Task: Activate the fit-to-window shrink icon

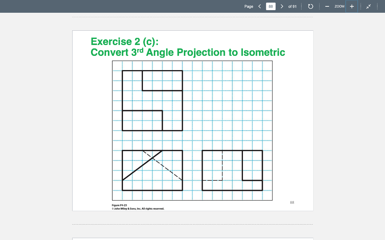Action: (x=368, y=6)
